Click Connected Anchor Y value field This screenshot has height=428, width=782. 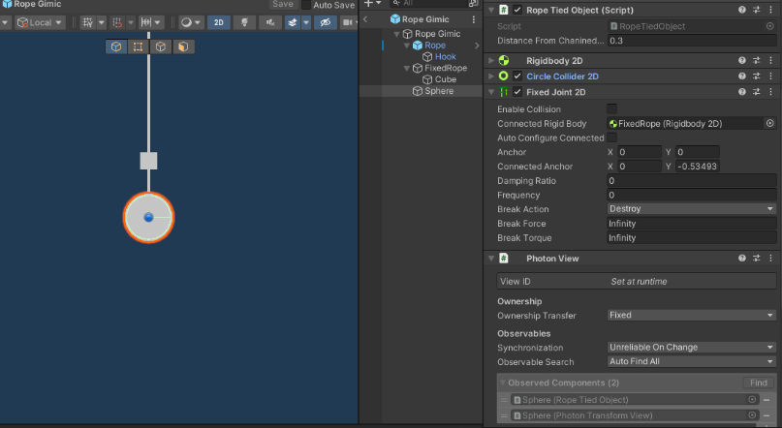[x=698, y=167]
